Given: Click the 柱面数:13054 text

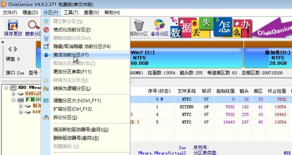Looking at the screenshot, I should point(161,73).
